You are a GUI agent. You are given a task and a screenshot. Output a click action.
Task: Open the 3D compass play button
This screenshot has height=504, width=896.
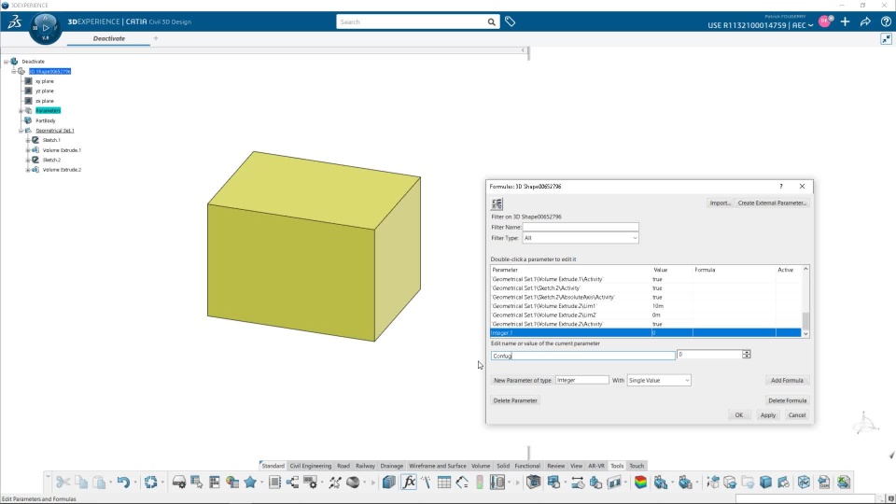coord(45,27)
